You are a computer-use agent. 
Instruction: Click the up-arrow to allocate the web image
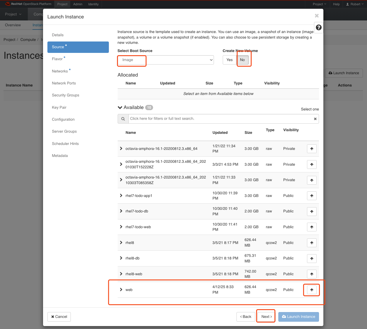click(312, 290)
